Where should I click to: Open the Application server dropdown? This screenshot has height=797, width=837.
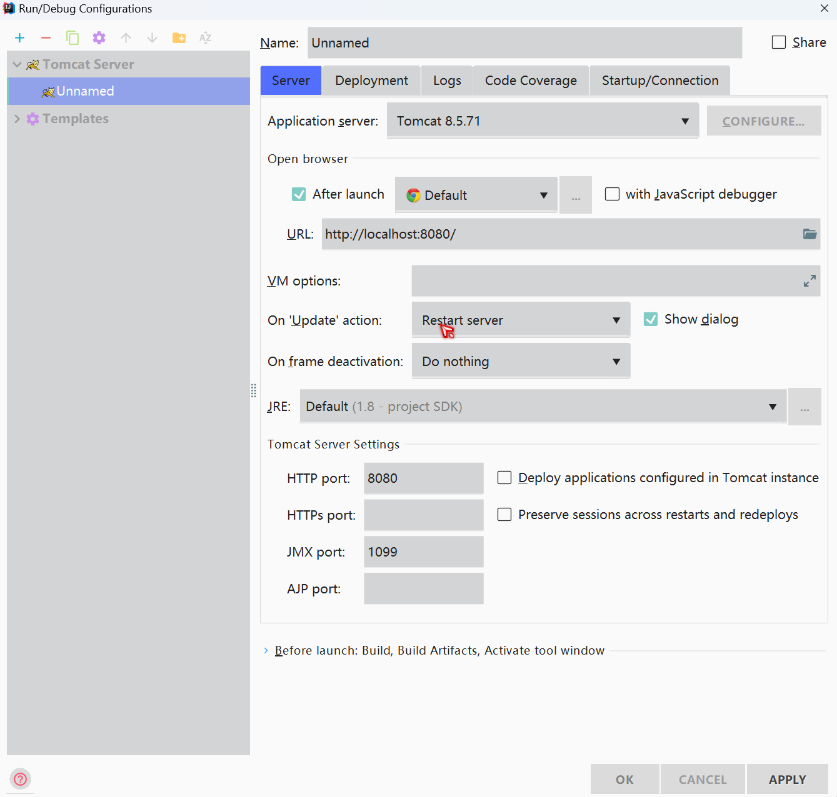[x=543, y=121]
